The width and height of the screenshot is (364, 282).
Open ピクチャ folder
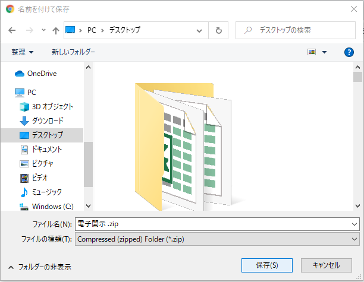42,164
